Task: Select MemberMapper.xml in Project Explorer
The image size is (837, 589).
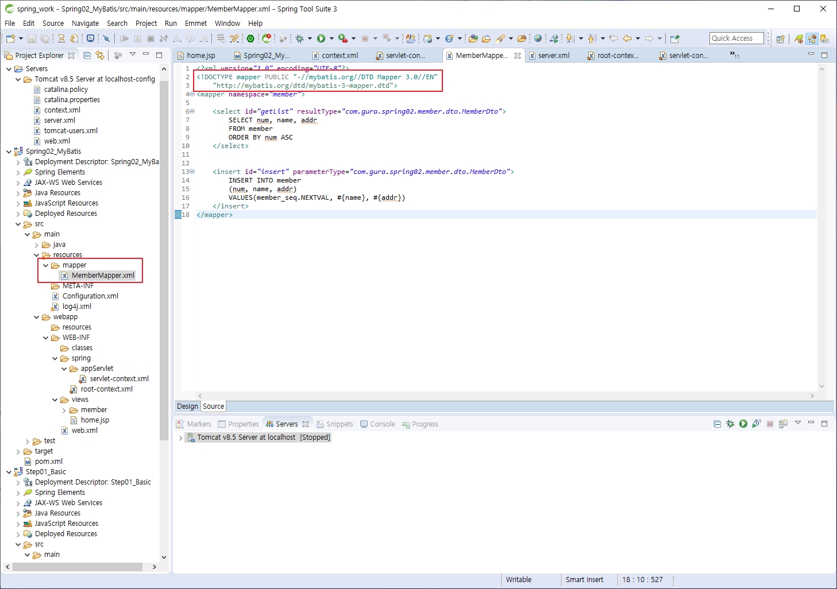Action: point(103,276)
